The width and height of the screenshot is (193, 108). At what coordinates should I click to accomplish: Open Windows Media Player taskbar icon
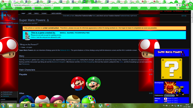tap(78, 106)
